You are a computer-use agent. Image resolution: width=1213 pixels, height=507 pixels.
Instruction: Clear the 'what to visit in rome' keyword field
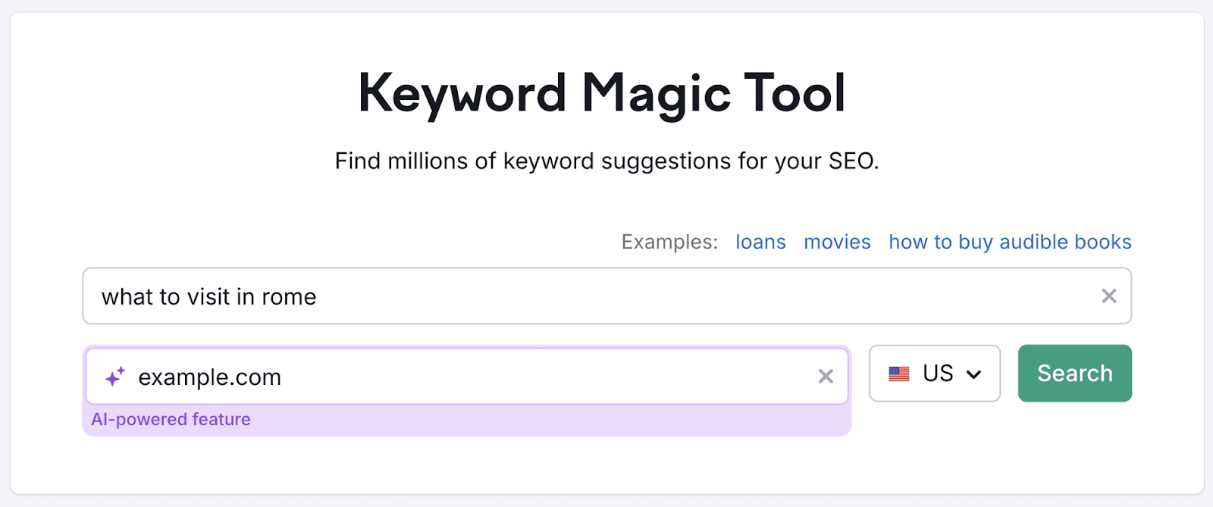tap(1109, 296)
